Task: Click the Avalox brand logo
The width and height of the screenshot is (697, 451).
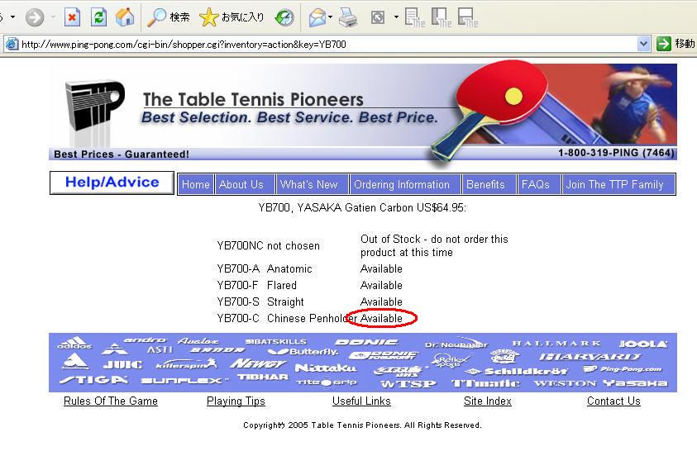Action: [x=198, y=341]
